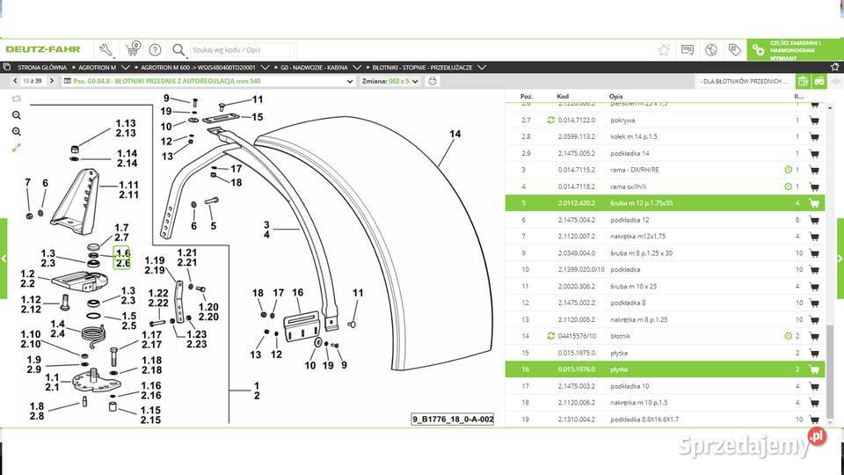The width and height of the screenshot is (844, 475).
Task: Select callout 16 in diagram
Action: pyautogui.click(x=298, y=292)
